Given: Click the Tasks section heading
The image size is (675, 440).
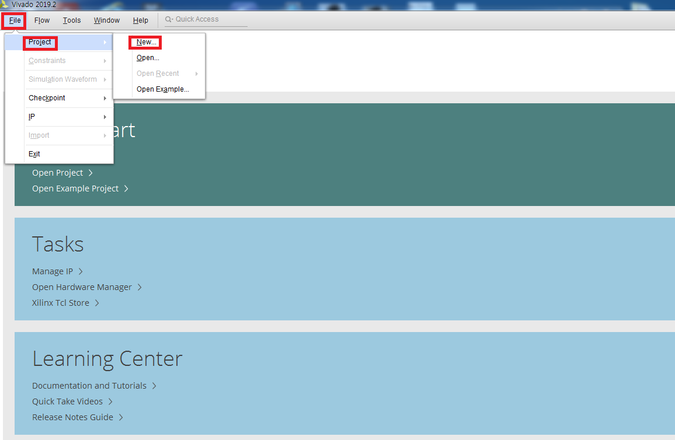Looking at the screenshot, I should pos(58,245).
